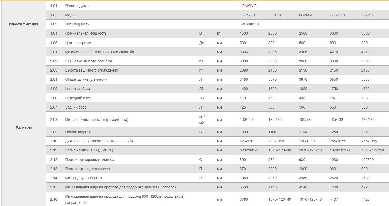Click the 1000×1200 pallet aisle width label
The width and height of the screenshot is (389, 206).
click(x=121, y=187)
